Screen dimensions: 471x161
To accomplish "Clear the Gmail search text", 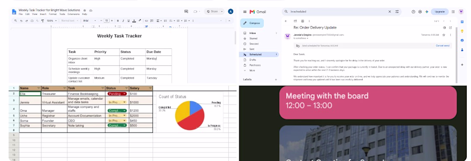I will pyautogui.click(x=390, y=12).
